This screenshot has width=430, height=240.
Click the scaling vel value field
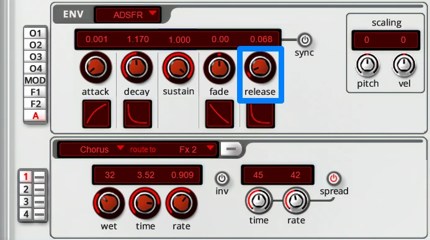coord(403,40)
